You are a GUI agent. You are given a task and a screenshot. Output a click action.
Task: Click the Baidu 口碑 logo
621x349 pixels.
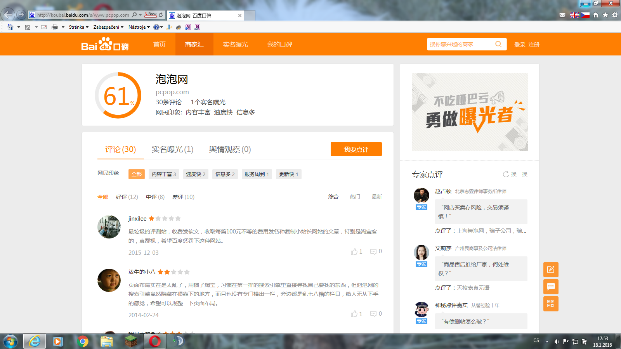(105, 44)
